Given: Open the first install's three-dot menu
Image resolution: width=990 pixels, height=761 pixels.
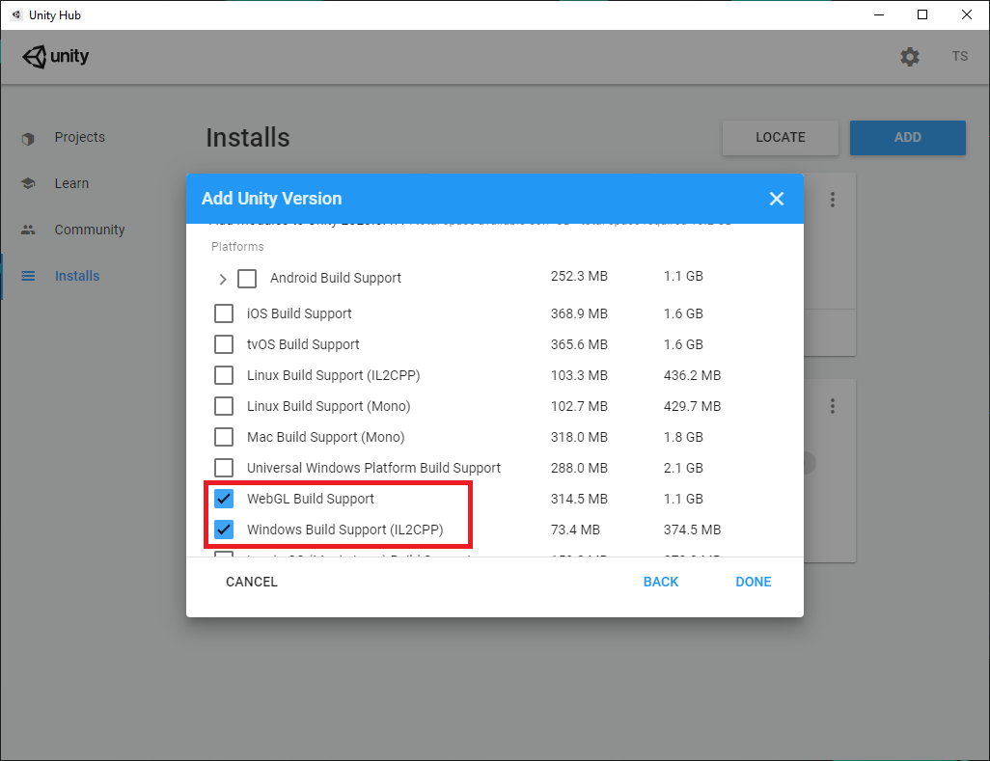Looking at the screenshot, I should [833, 200].
